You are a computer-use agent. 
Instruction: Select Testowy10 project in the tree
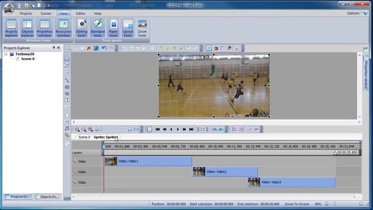(24, 54)
